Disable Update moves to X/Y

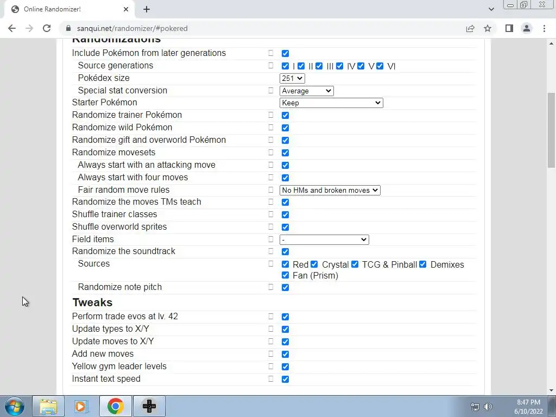click(285, 342)
